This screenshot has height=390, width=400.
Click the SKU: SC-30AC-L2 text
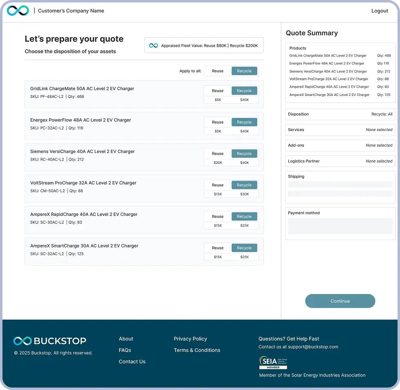coord(47,222)
